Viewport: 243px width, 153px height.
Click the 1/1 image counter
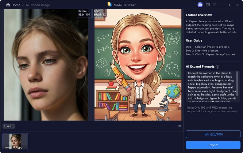pyautogui.click(x=179, y=126)
